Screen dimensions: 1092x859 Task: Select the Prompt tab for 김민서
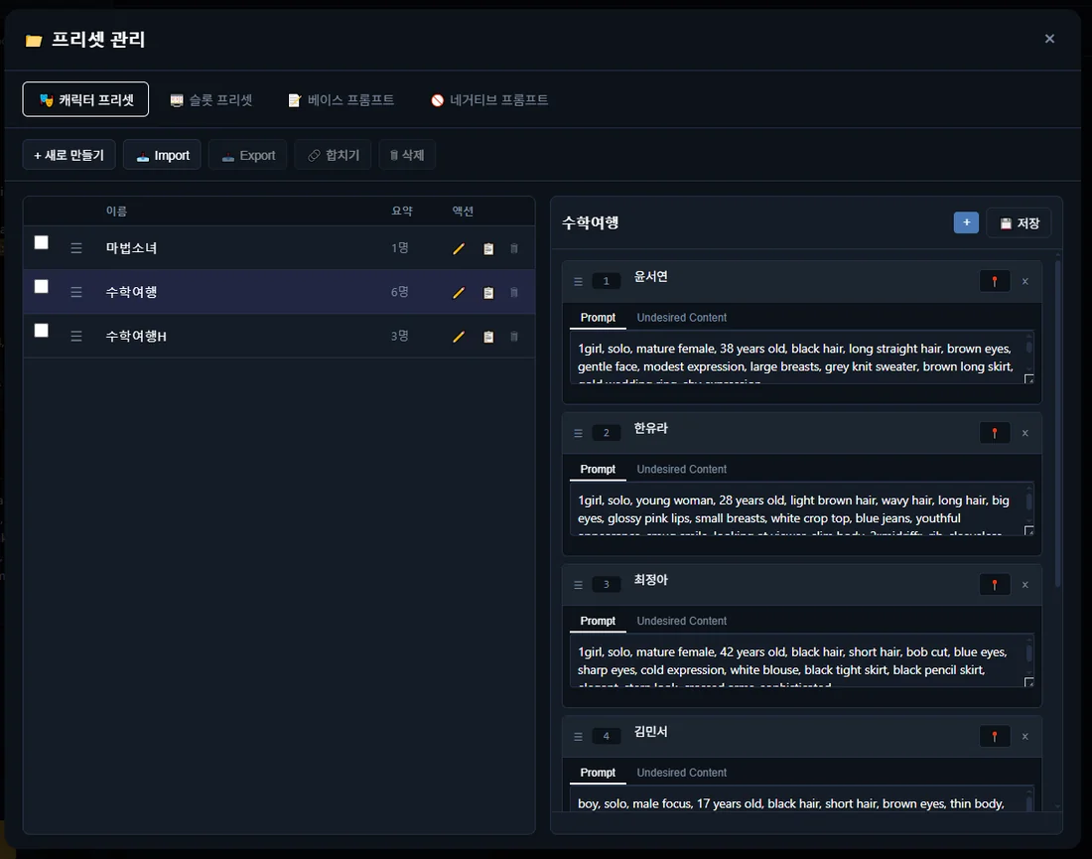(x=598, y=773)
